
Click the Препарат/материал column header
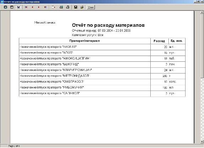click(85, 41)
